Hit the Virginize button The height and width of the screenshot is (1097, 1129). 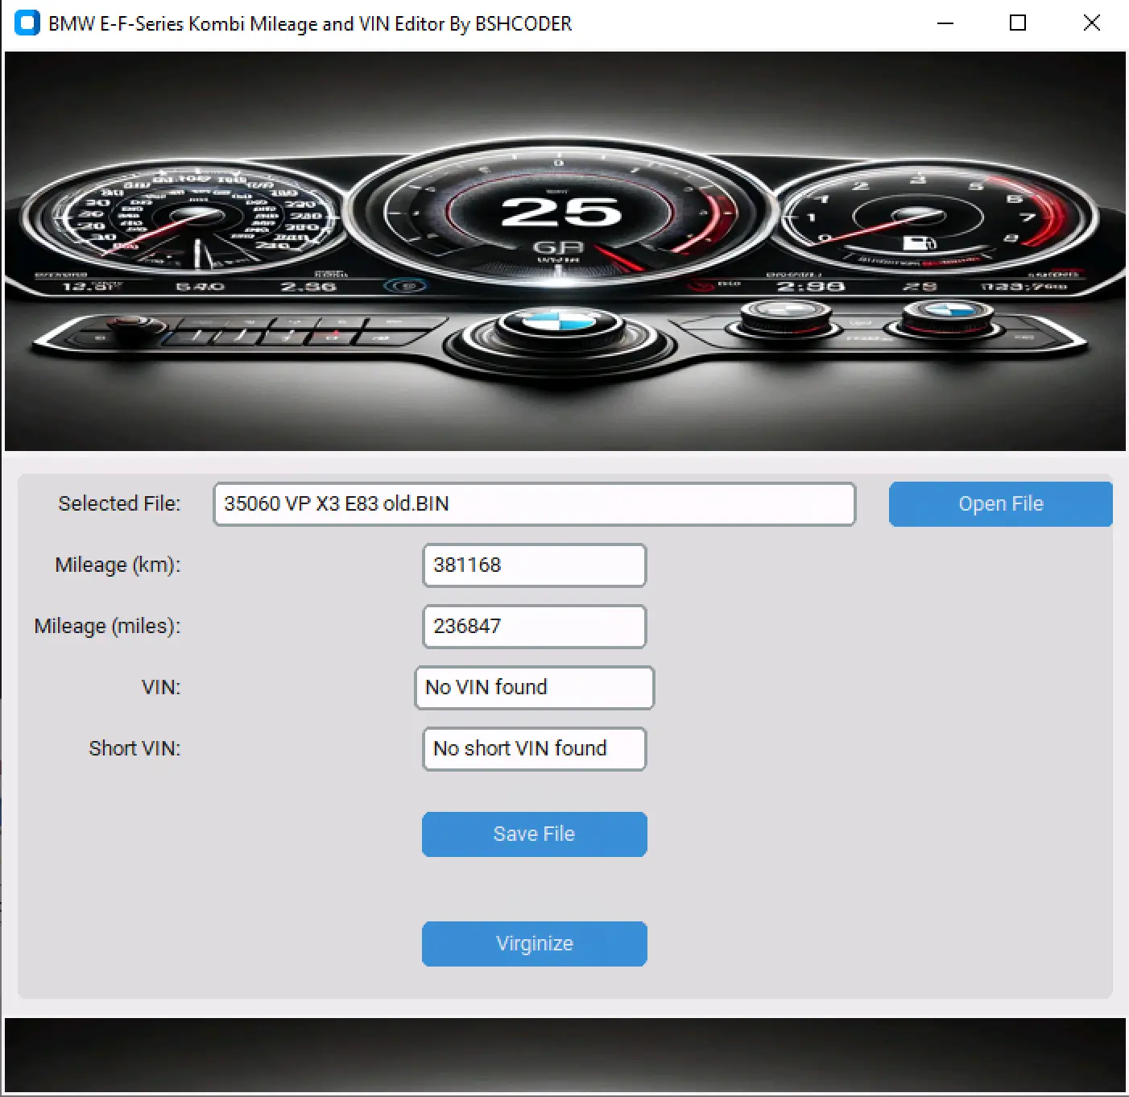point(534,944)
